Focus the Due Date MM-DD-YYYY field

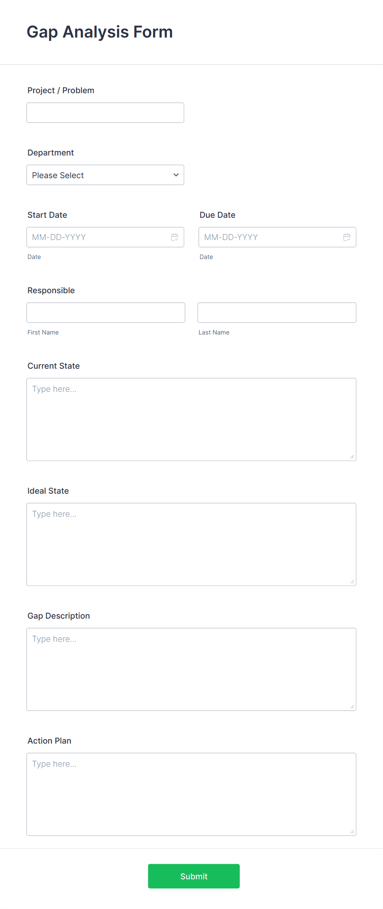(268, 237)
